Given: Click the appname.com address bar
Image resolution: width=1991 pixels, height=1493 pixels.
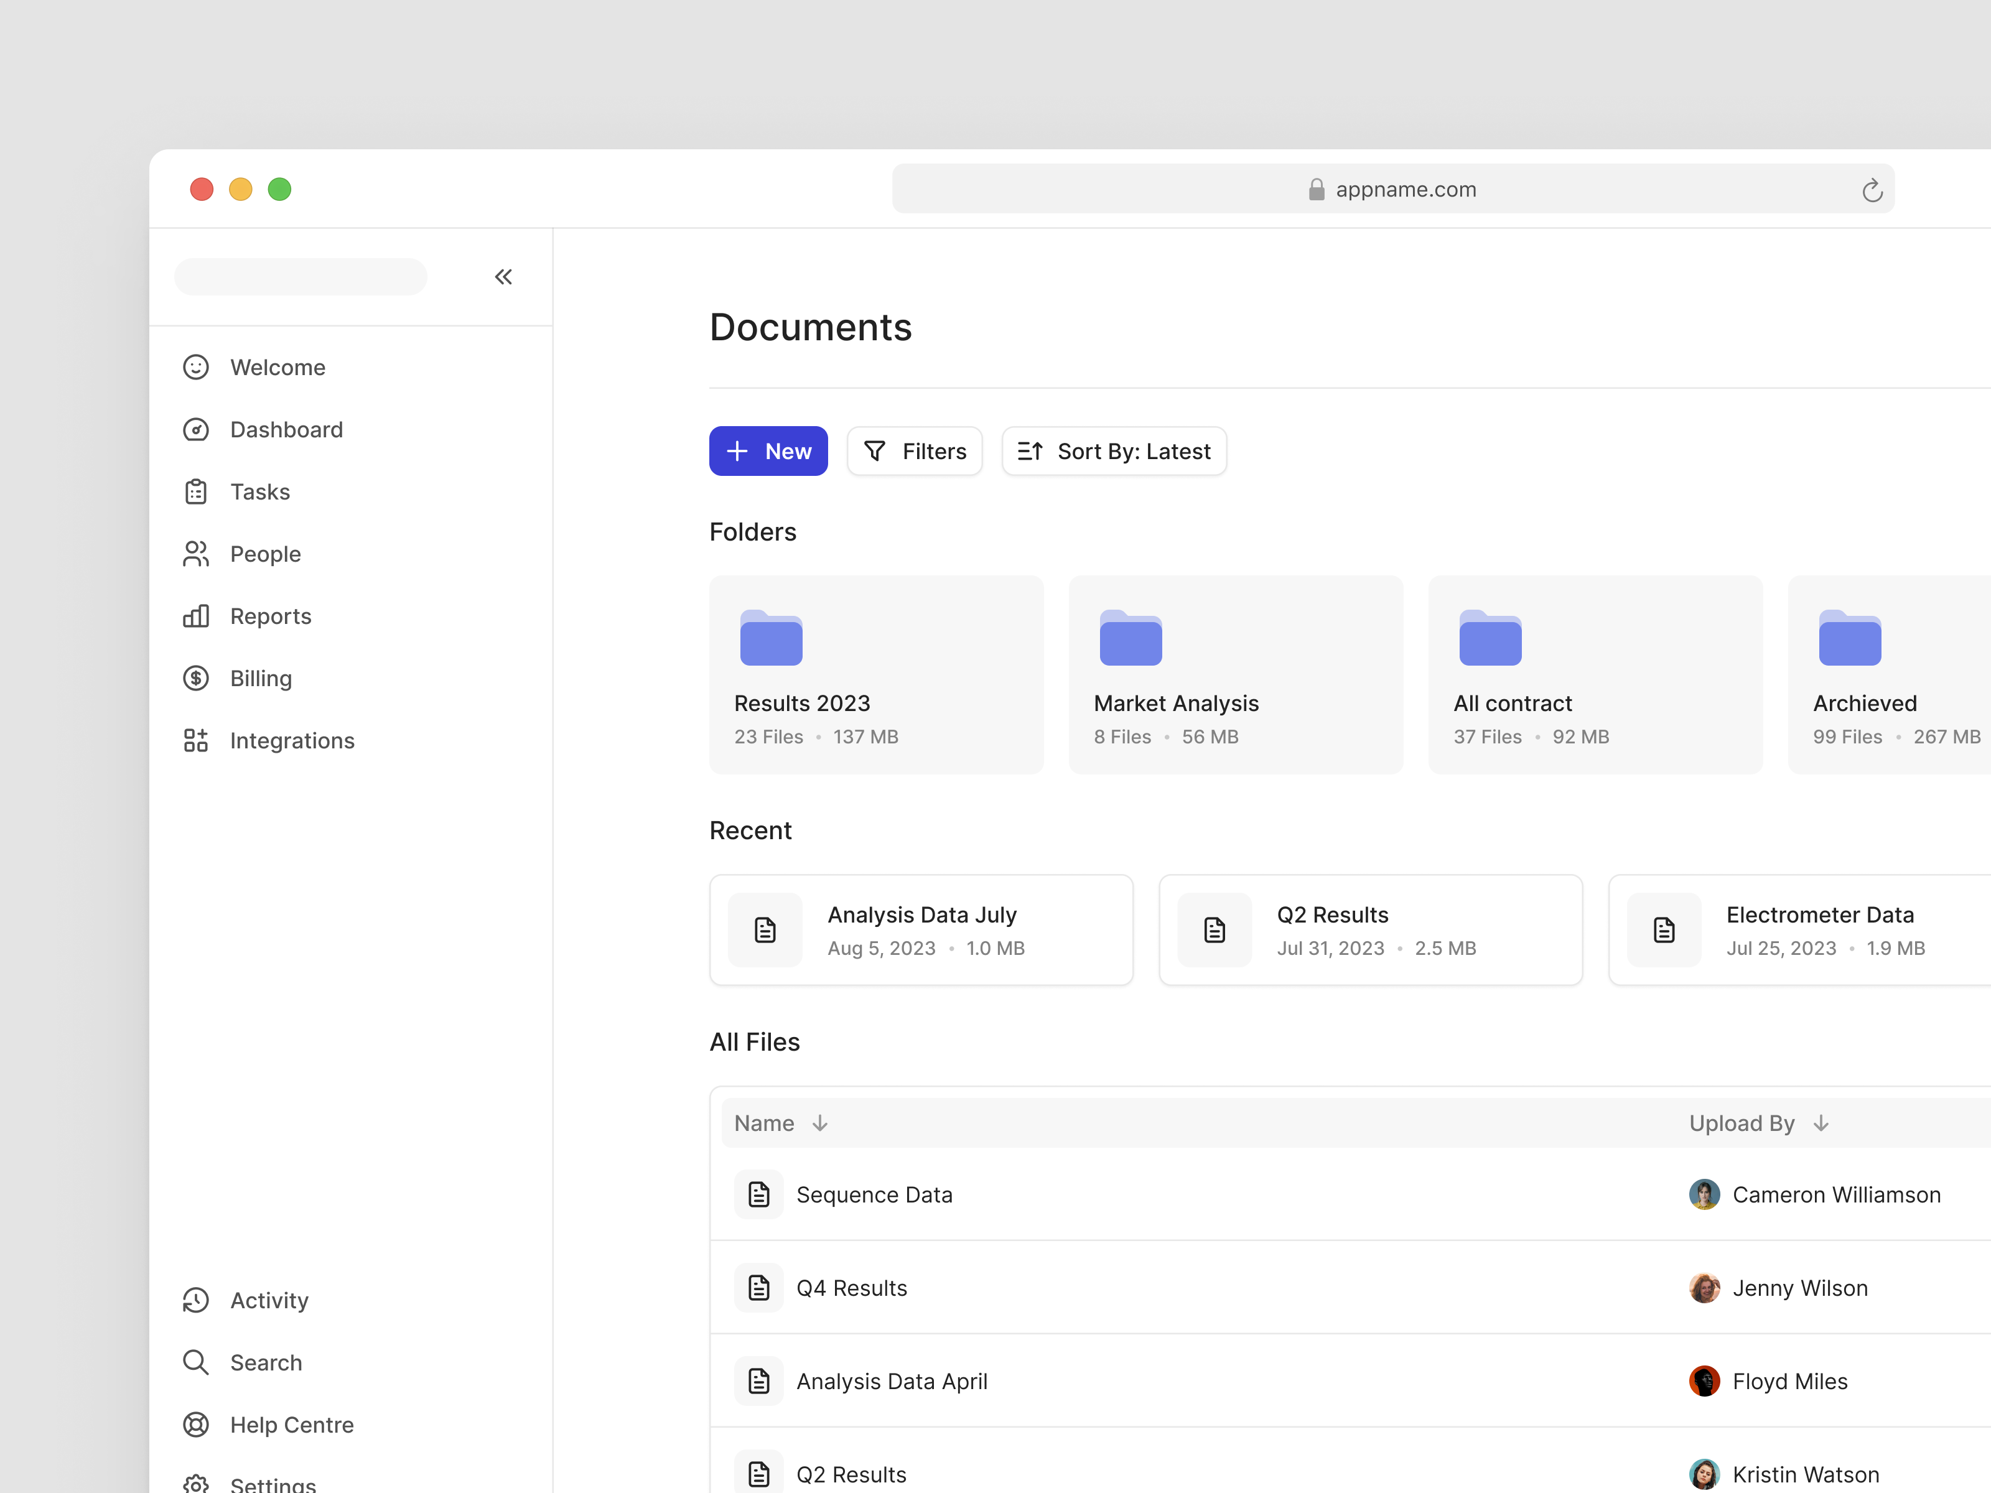Looking at the screenshot, I should point(1392,188).
